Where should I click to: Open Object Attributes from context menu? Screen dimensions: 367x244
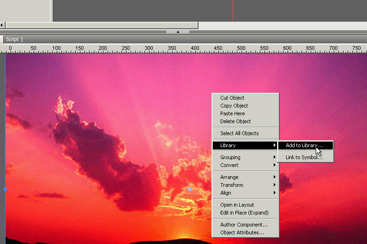tap(242, 232)
